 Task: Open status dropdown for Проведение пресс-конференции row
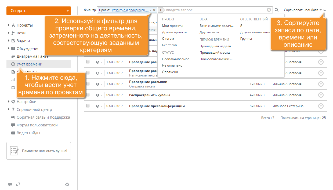pyautogui.click(x=99, y=106)
